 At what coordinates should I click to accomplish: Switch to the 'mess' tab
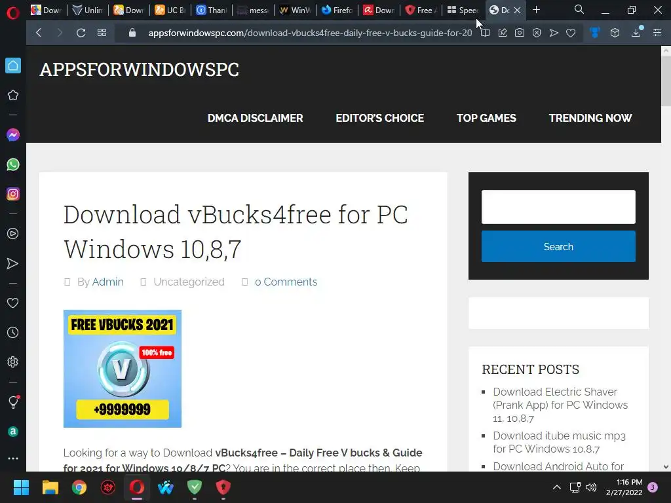pos(254,10)
